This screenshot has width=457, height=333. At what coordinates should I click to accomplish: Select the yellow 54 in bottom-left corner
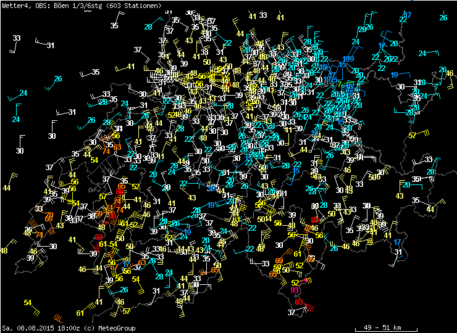(28, 303)
